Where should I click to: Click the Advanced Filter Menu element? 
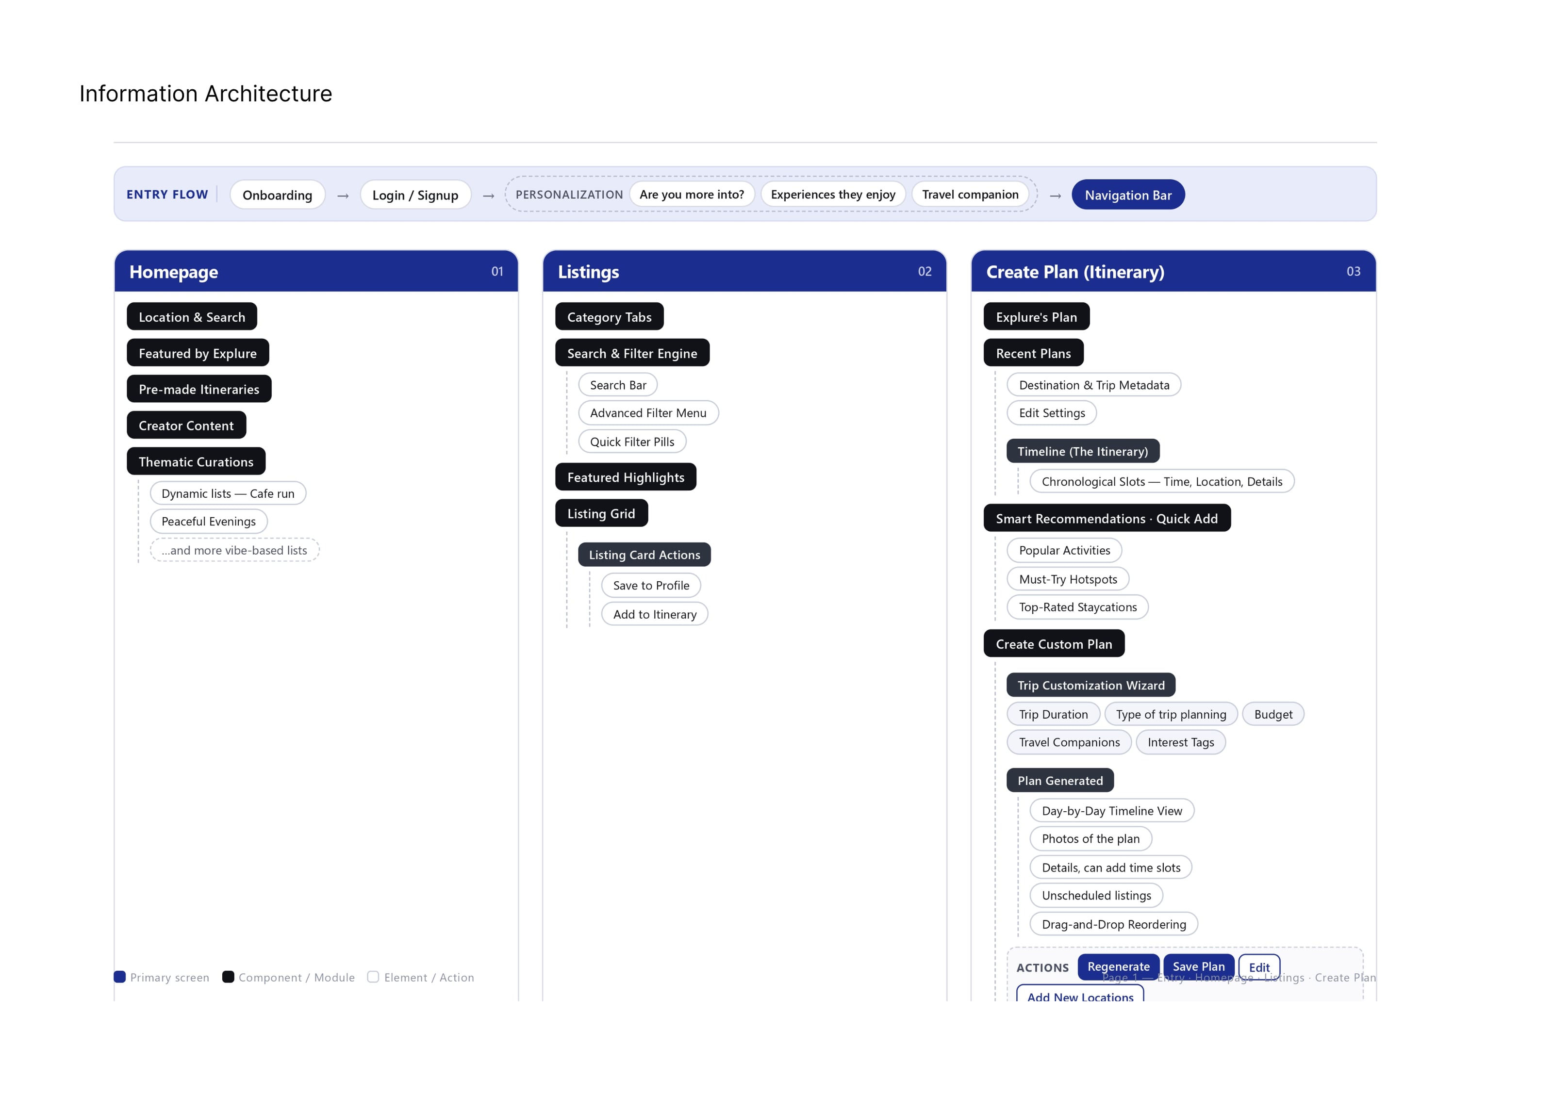click(648, 412)
